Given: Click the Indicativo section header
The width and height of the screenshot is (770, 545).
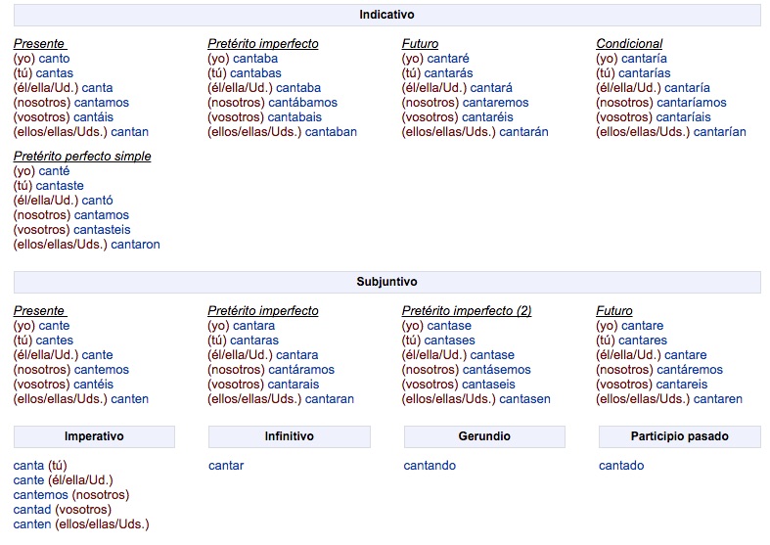Looking at the screenshot, I should point(387,15).
